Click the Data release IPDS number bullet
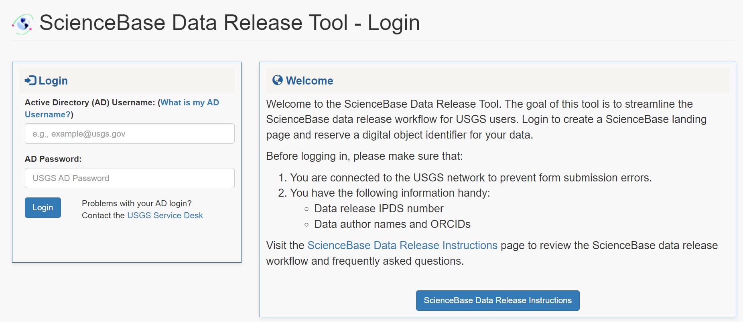 379,209
